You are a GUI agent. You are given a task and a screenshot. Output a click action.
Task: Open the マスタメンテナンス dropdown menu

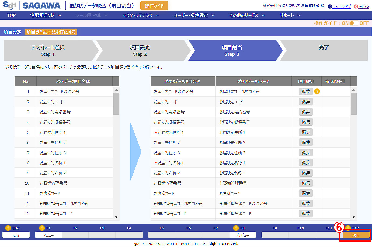[x=141, y=15]
